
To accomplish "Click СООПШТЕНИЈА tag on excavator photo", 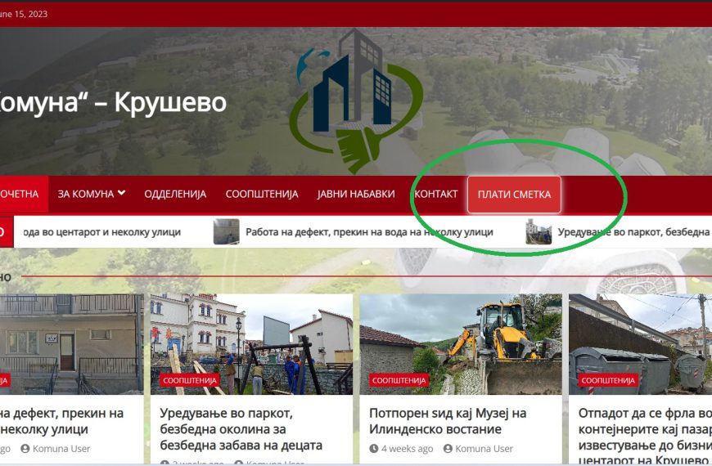I will coord(399,380).
